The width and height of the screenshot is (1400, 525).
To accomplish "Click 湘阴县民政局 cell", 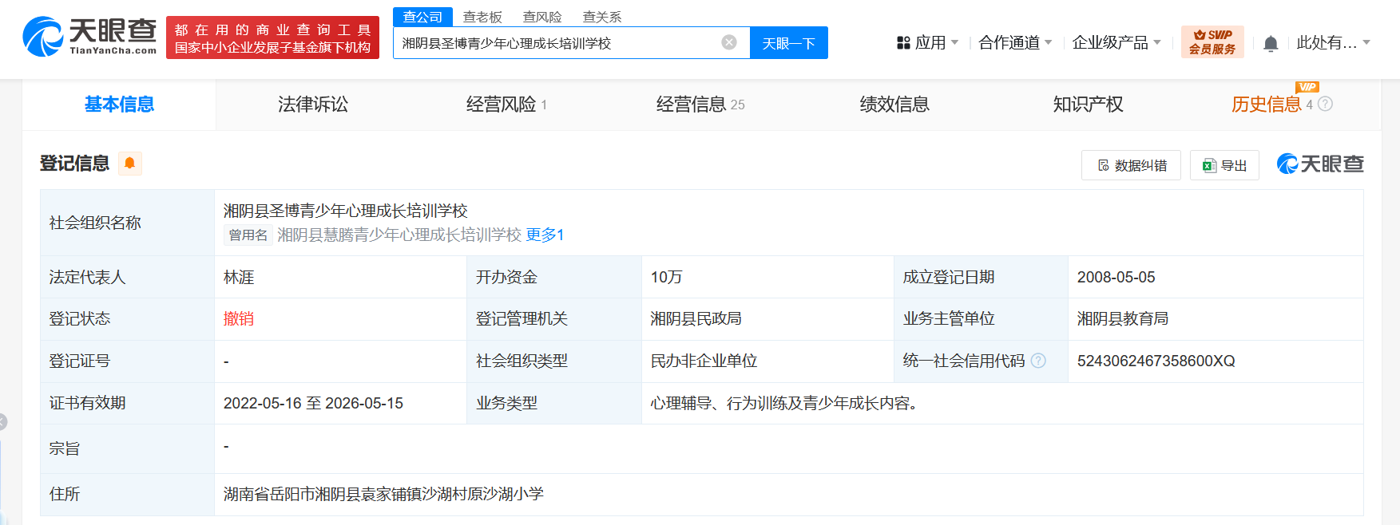I will pos(696,319).
